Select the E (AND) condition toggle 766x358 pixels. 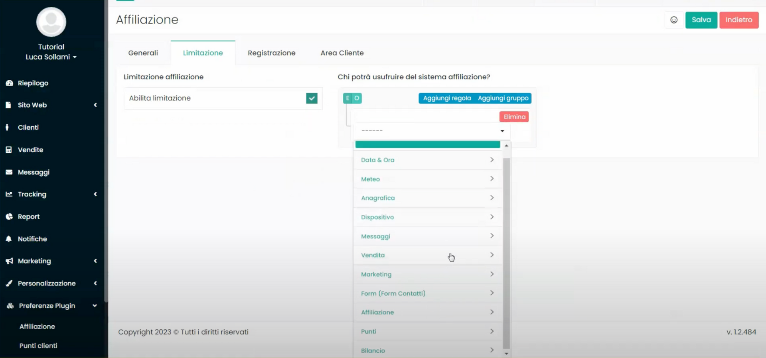point(347,98)
